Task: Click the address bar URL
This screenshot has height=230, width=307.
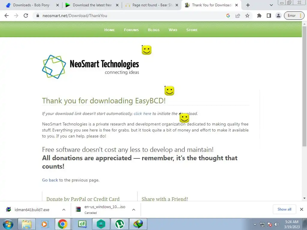Action: [x=75, y=16]
